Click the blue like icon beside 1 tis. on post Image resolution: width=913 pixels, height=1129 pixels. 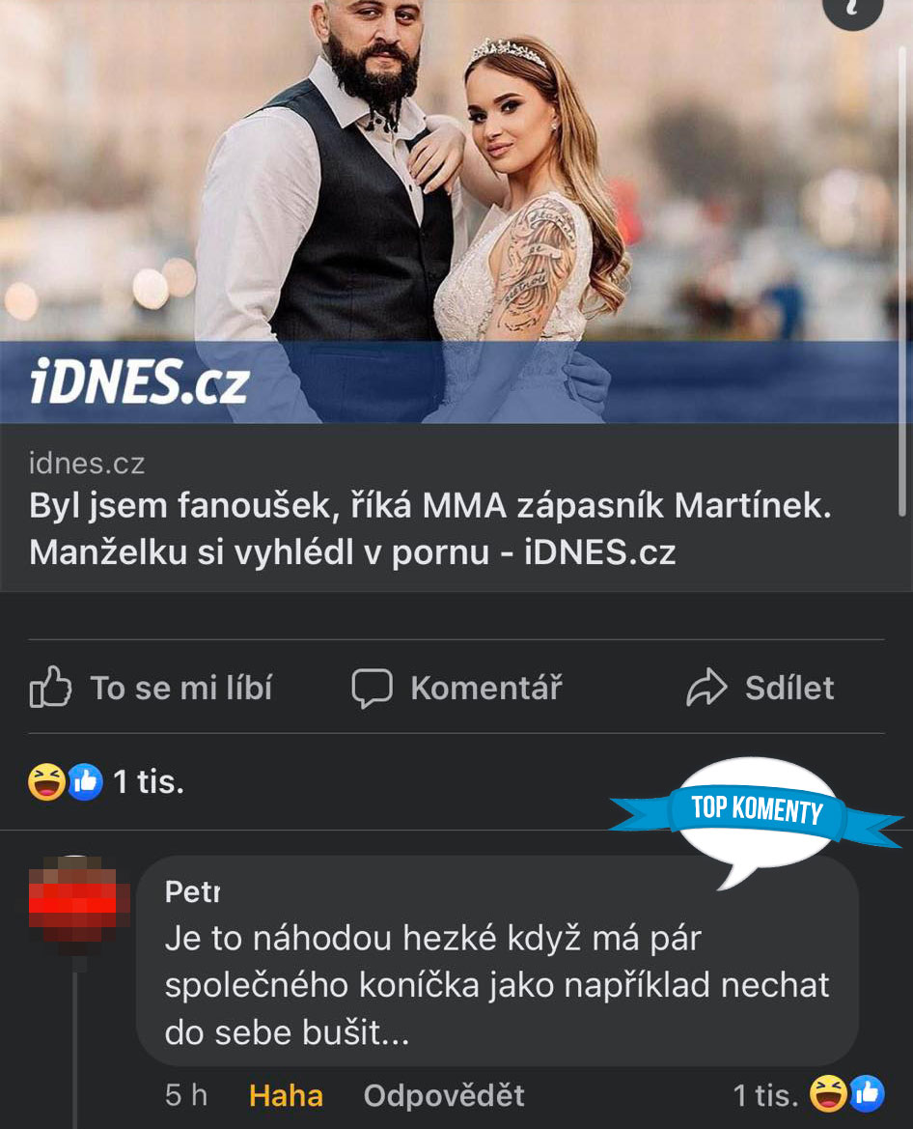click(86, 781)
